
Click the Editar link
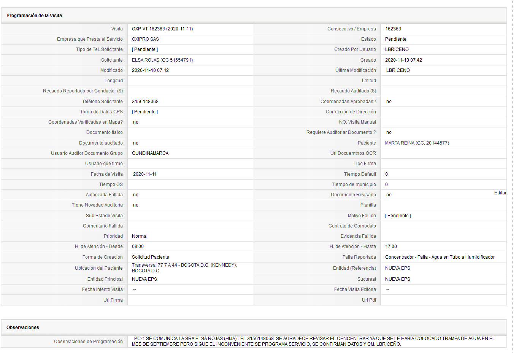[500, 193]
